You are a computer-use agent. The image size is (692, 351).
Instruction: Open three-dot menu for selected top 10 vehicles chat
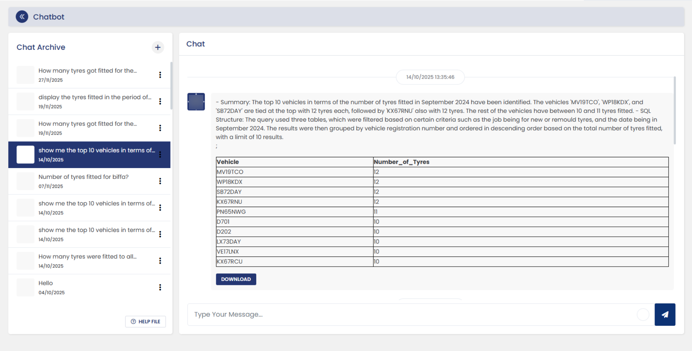pyautogui.click(x=160, y=154)
